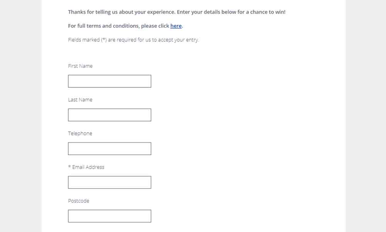Click the 'Thanks for telling us' sentence
Viewport: 386px width, 232px height.
(177, 12)
